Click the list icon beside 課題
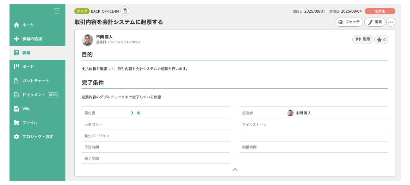Screen dimensions: 410x185 (16, 53)
